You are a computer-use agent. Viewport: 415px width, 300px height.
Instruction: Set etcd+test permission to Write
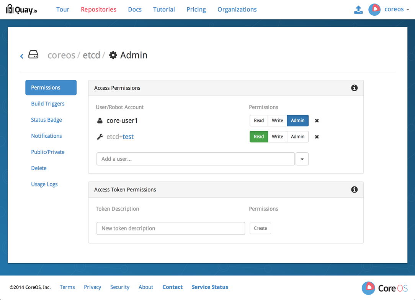point(278,137)
